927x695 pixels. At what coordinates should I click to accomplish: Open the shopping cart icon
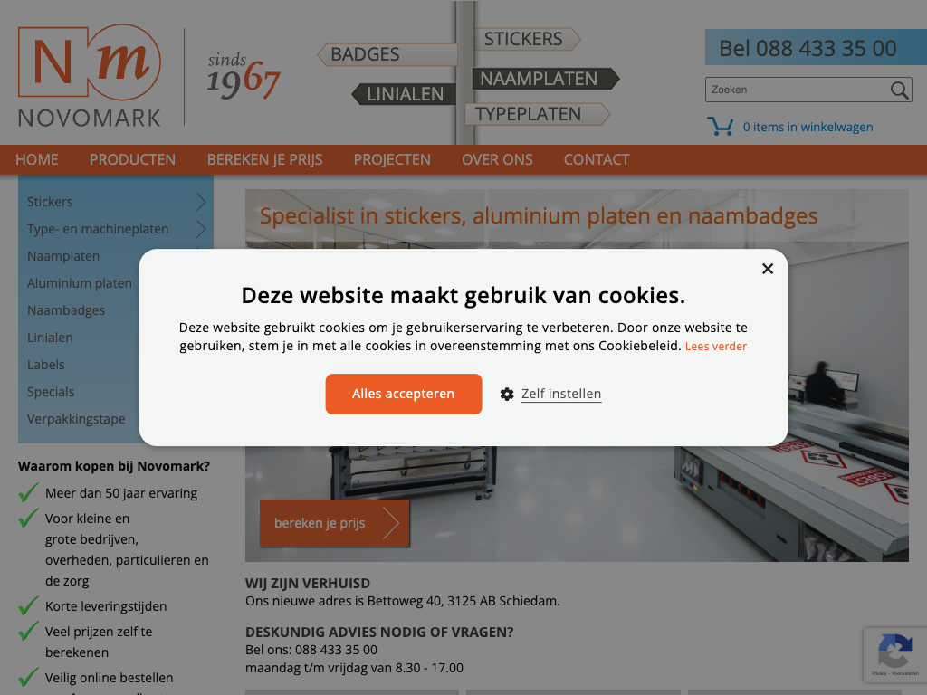click(x=720, y=127)
